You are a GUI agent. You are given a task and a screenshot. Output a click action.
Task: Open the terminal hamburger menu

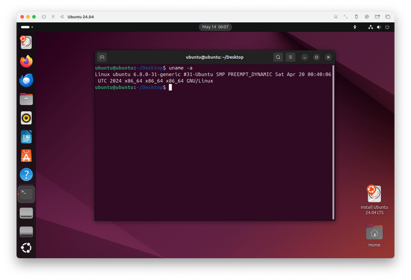(290, 57)
